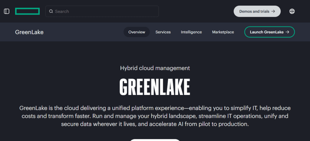Viewport: 310px width, 141px height.
Task: Go to the Intelligence tab
Action: click(x=191, y=32)
